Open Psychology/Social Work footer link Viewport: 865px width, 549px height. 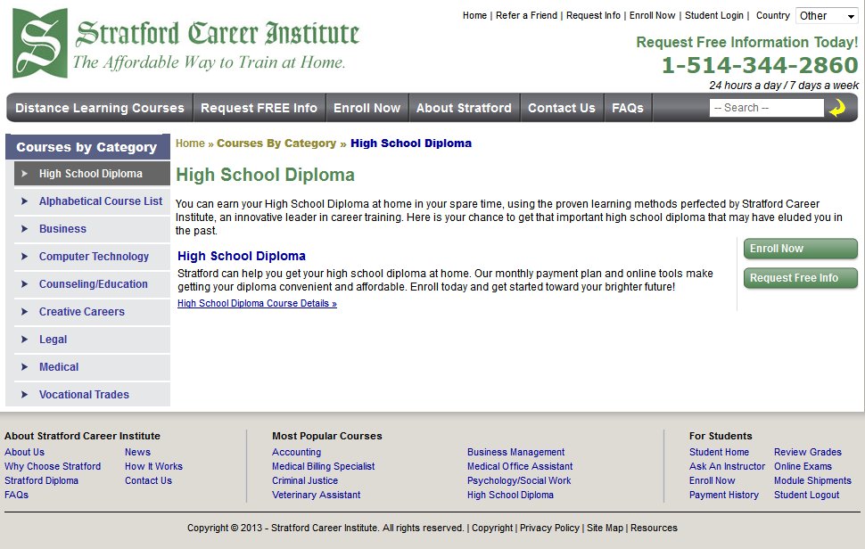(x=519, y=480)
